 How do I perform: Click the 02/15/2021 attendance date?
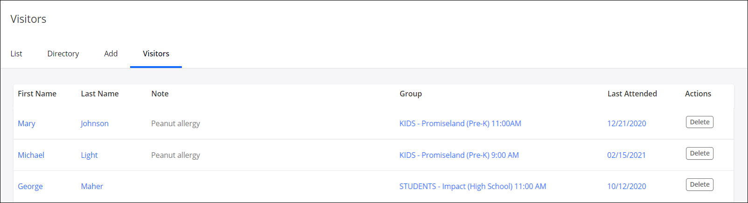point(626,155)
